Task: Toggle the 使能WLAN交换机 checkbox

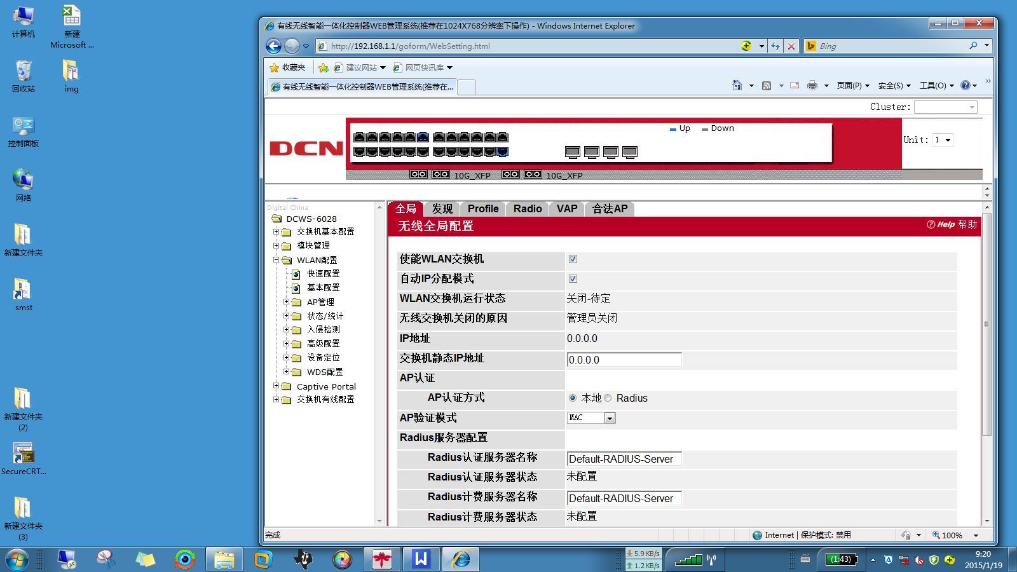Action: pos(573,259)
